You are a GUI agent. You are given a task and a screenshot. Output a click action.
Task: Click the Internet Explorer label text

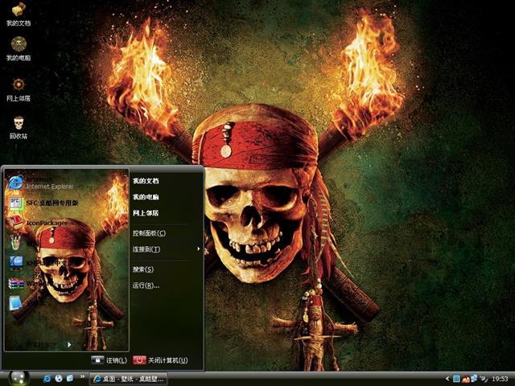(50, 186)
